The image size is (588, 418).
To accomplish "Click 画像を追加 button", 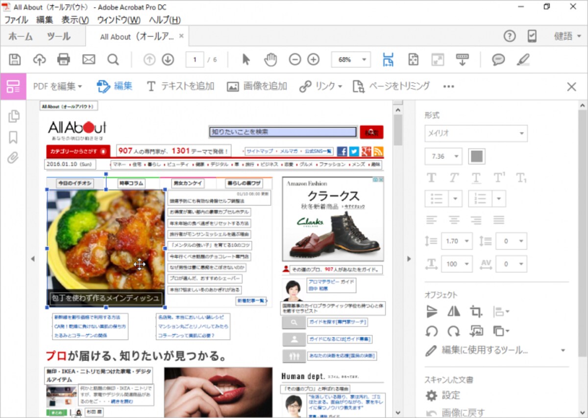I will point(257,87).
